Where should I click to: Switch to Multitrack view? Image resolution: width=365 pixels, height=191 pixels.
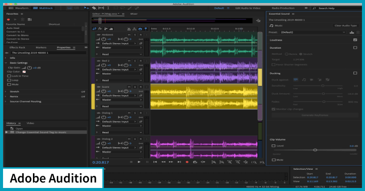[x=43, y=8]
